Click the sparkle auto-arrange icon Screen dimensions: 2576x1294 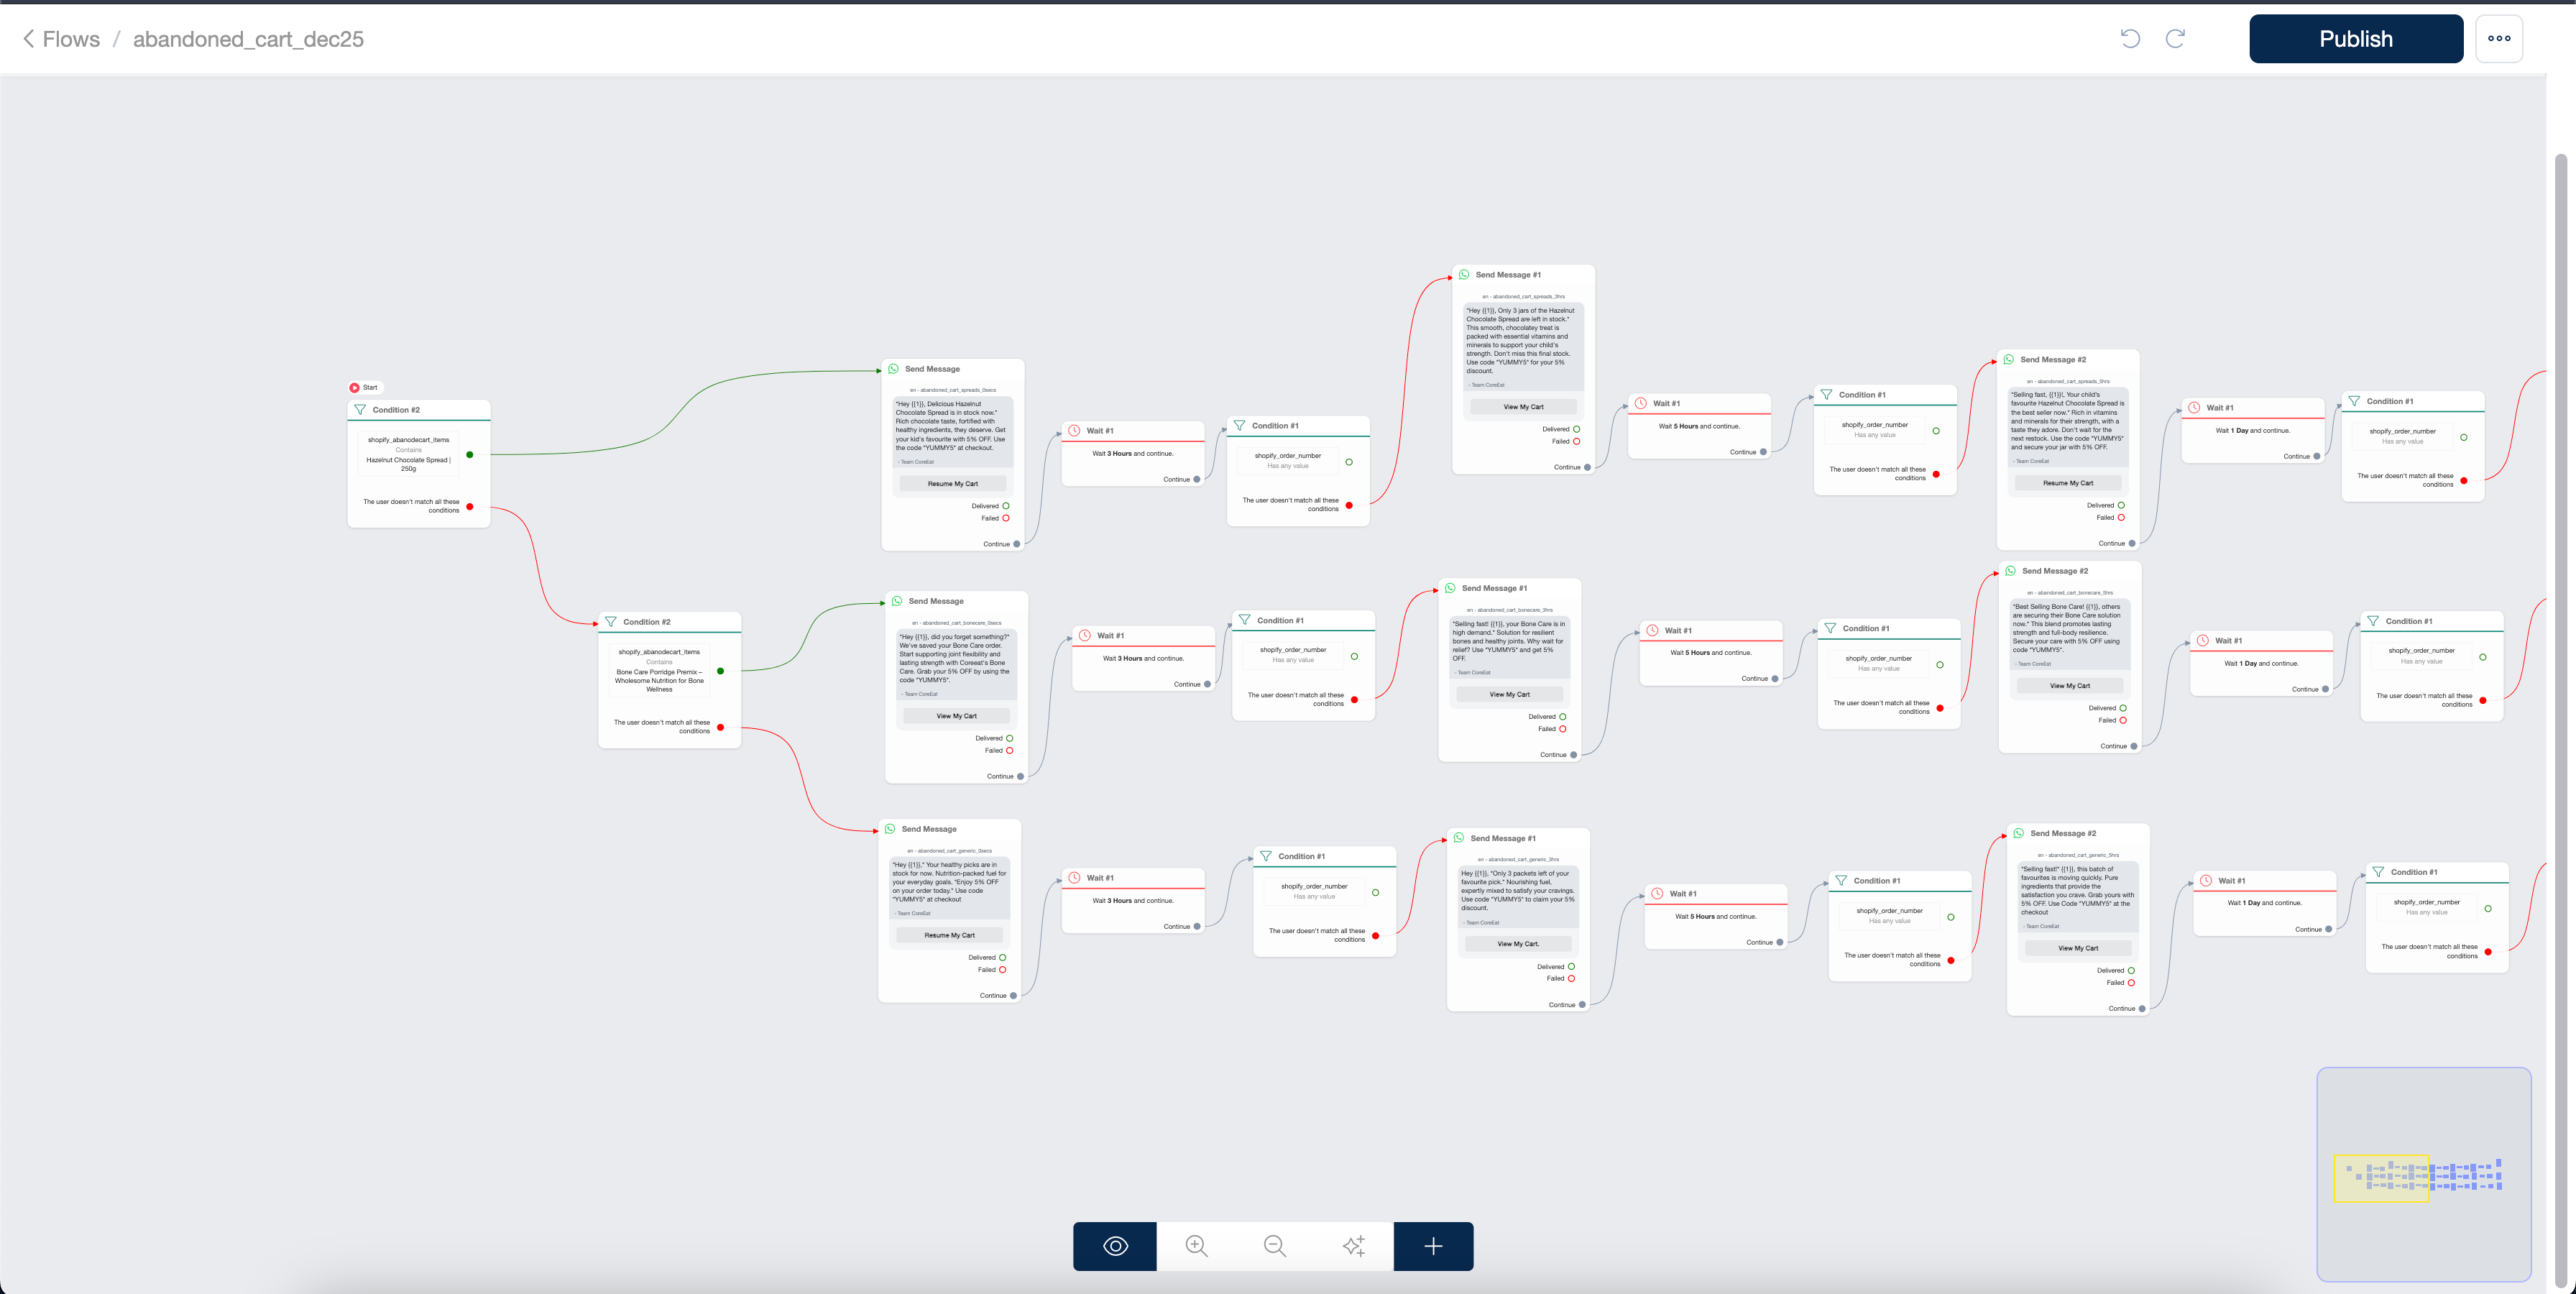pos(1353,1246)
